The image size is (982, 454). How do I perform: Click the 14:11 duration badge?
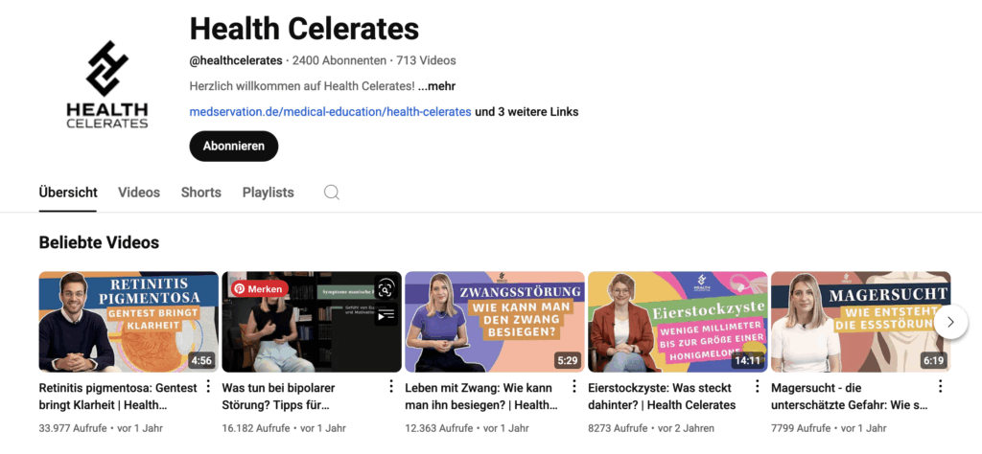pos(748,361)
